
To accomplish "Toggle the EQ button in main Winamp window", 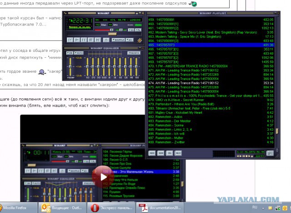I will [x=131, y=30].
